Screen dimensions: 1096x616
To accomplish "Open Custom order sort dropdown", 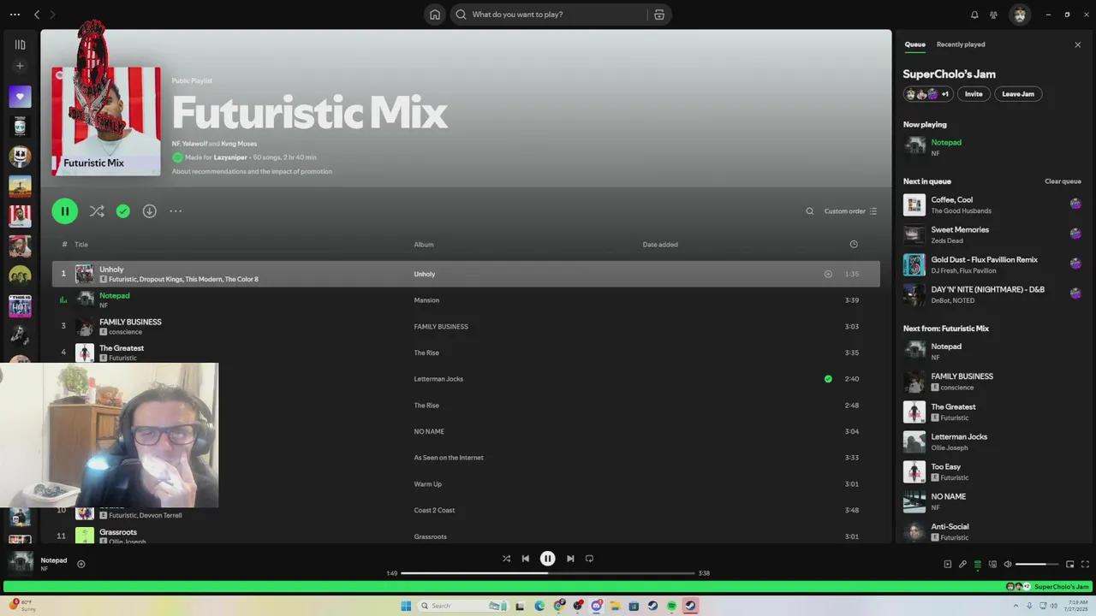I will click(850, 211).
